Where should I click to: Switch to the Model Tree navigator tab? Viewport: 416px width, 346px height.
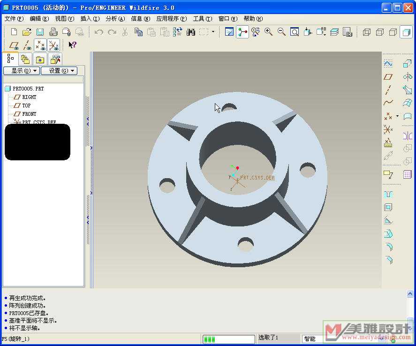coord(10,59)
